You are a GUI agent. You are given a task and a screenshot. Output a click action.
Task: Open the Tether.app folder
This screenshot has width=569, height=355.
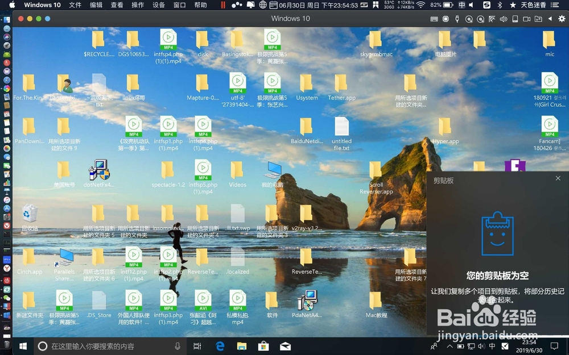341,87
